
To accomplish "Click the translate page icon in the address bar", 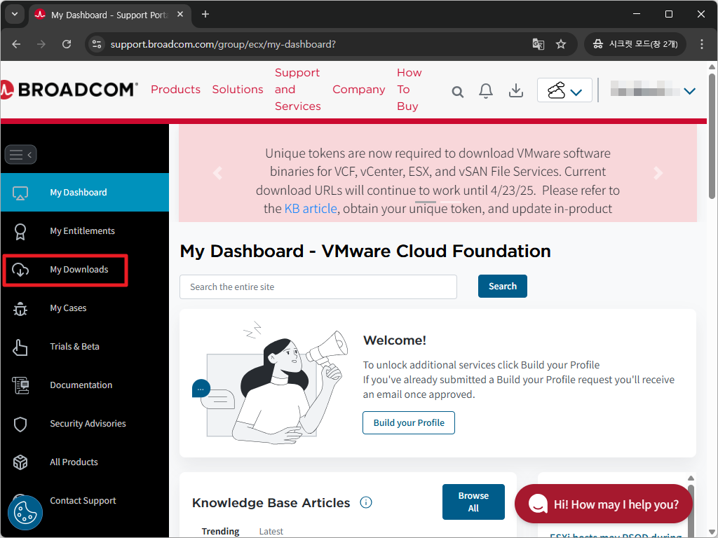I will (x=538, y=44).
